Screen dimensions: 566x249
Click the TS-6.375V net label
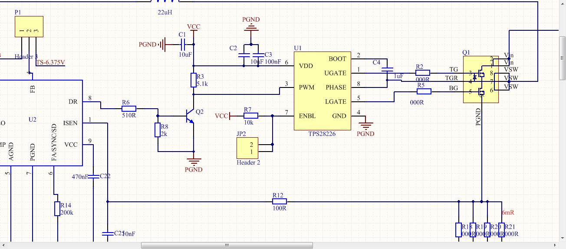(50, 62)
